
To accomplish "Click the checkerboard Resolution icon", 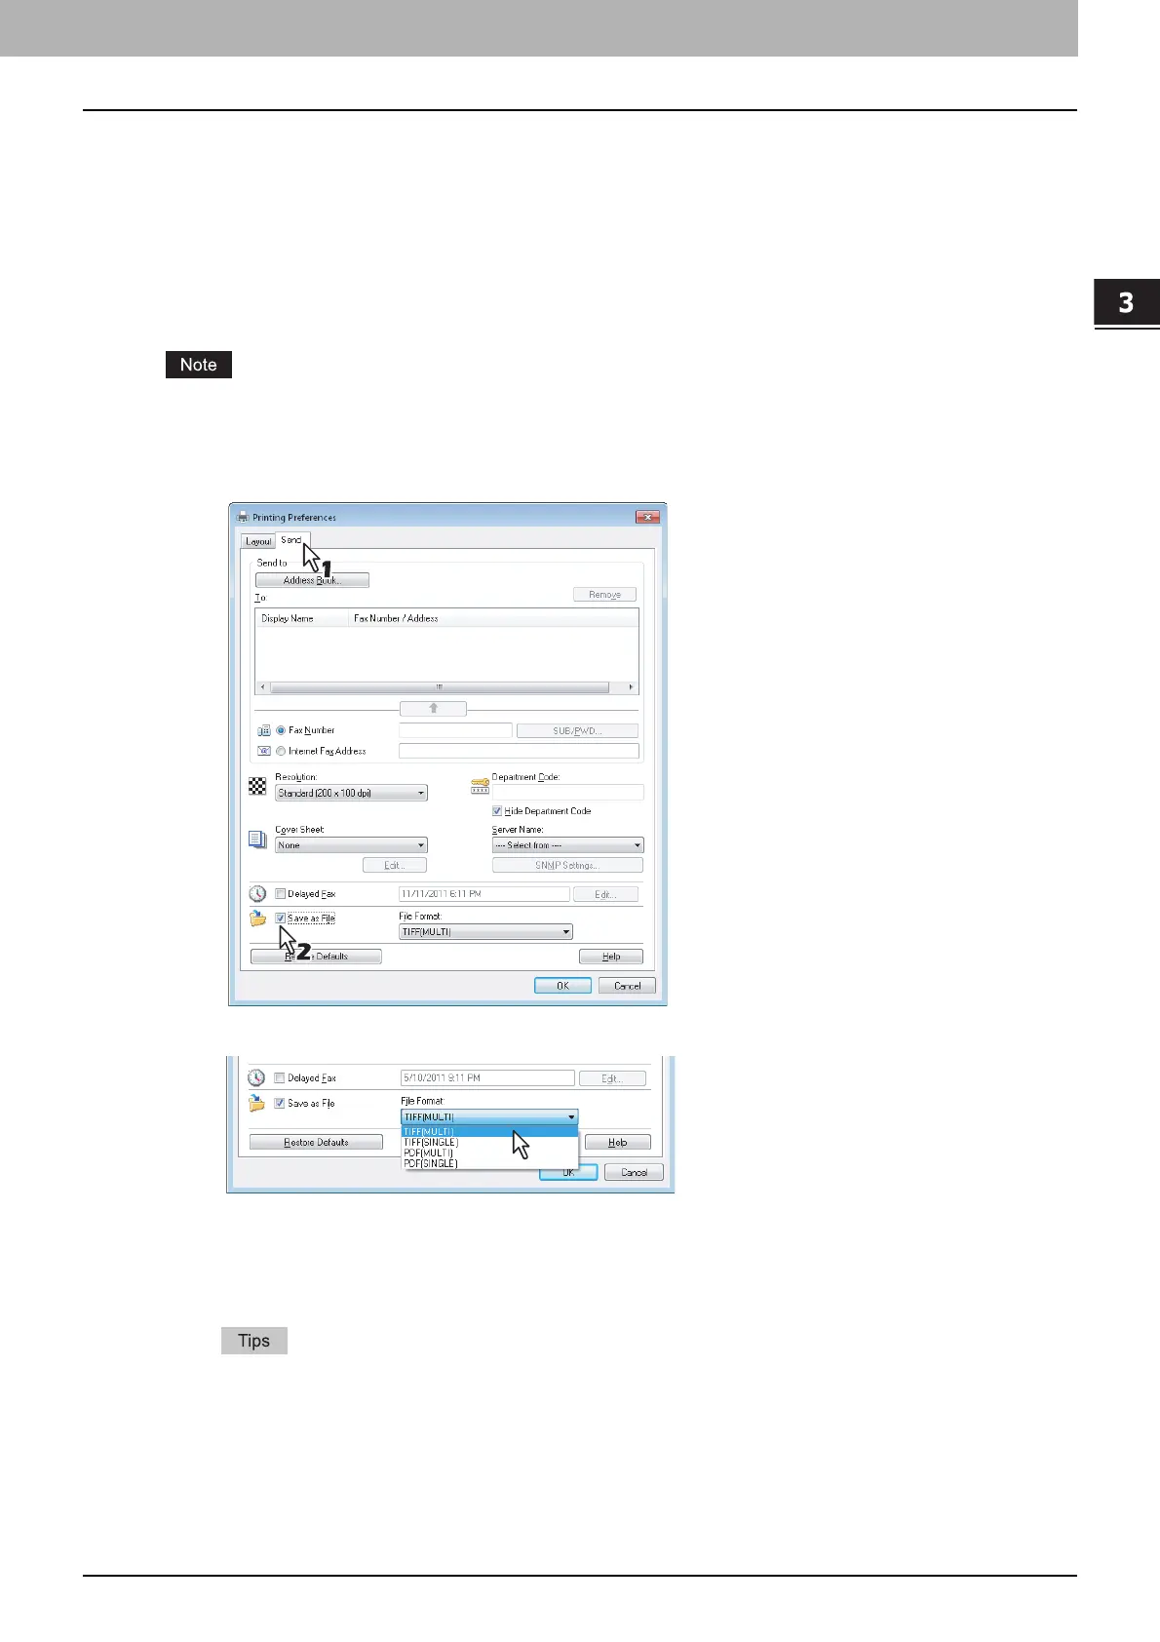I will click(x=257, y=786).
